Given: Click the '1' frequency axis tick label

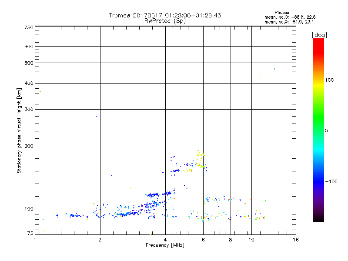Looking at the screenshot, I should click(35, 240).
